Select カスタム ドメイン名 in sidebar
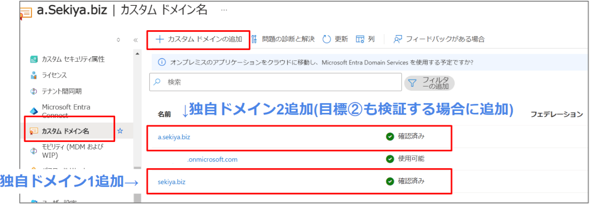The width and height of the screenshot is (590, 204). pos(65,131)
